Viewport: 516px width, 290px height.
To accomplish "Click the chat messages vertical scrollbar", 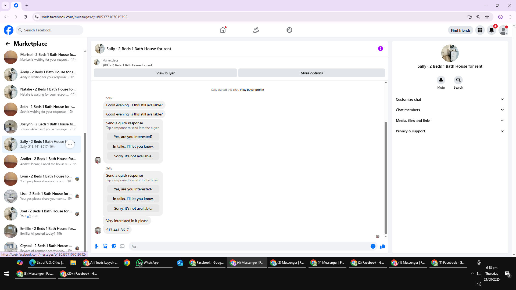I will [386, 177].
